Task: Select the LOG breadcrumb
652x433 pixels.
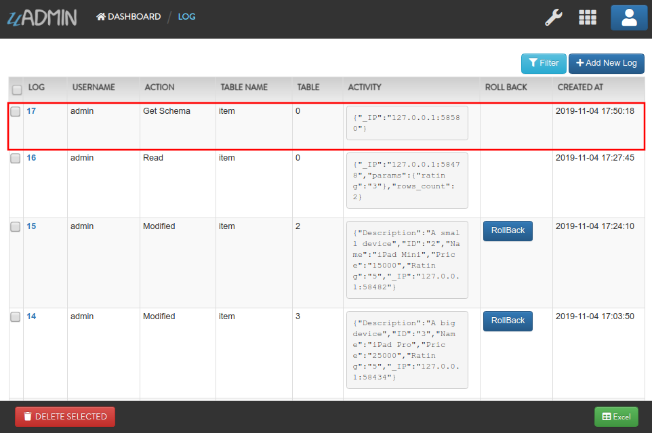Action: 186,17
